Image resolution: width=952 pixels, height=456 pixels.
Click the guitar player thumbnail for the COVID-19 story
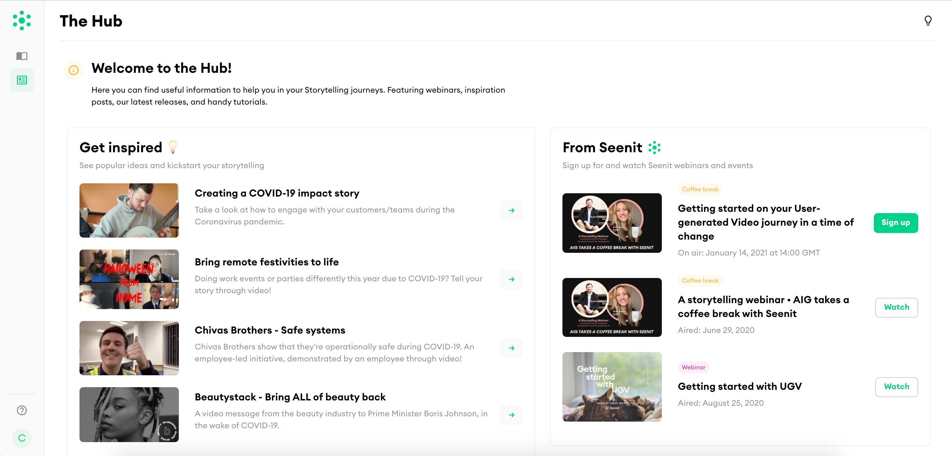click(129, 210)
